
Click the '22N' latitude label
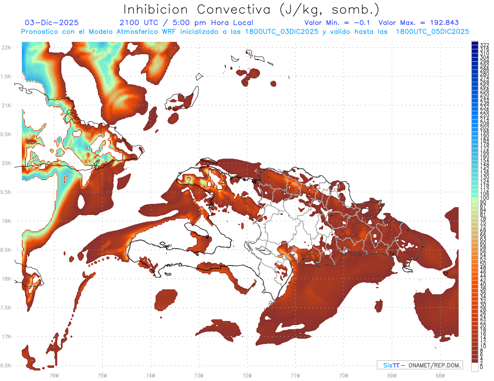(7, 48)
